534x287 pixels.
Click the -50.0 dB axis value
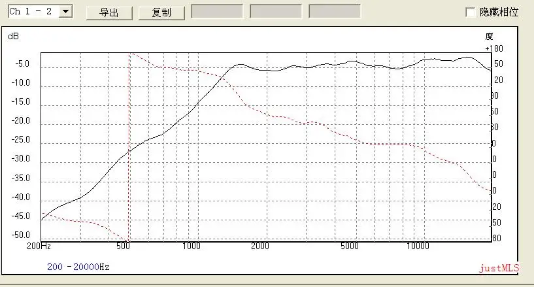(20, 235)
